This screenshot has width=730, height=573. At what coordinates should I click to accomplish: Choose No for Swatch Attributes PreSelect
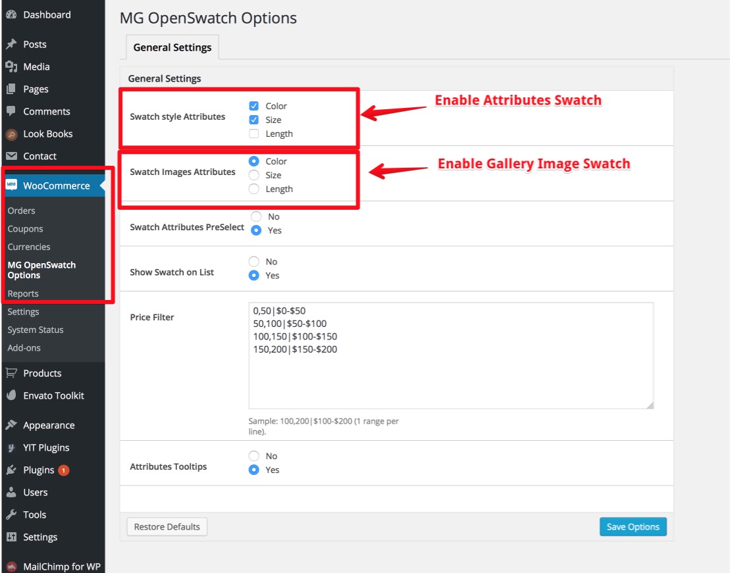[x=256, y=216]
